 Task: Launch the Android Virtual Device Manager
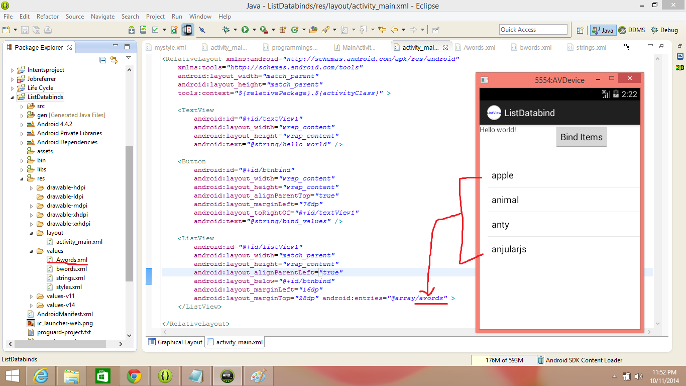[143, 30]
